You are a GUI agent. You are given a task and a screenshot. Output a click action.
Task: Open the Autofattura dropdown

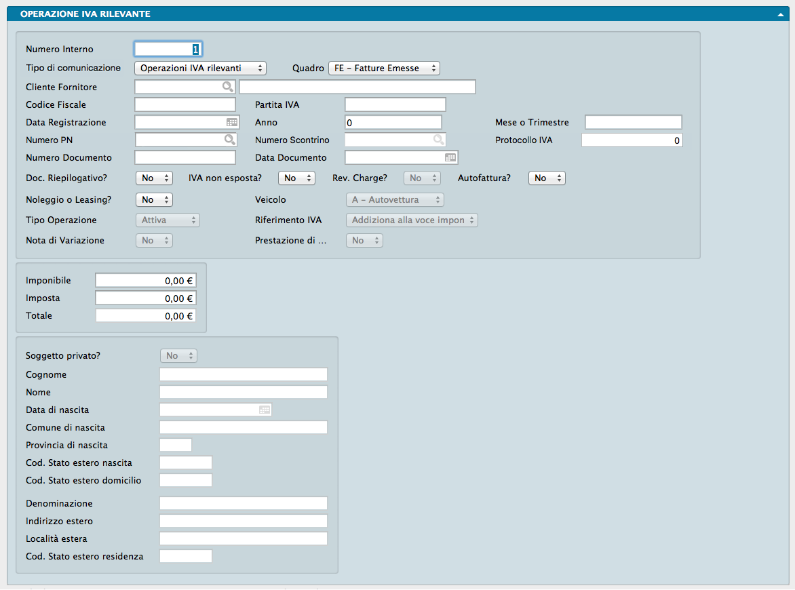click(546, 178)
